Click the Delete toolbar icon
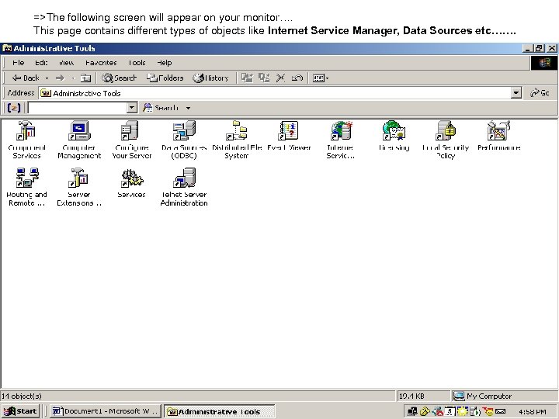This screenshot has width=559, height=419. tap(280, 78)
